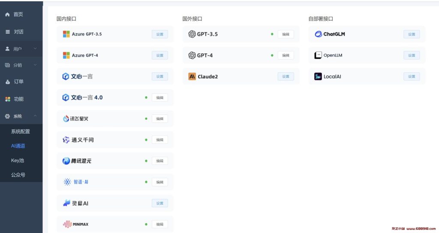Expand the 分销 menu chevron
Screen dimensions: 439x233
point(35,65)
